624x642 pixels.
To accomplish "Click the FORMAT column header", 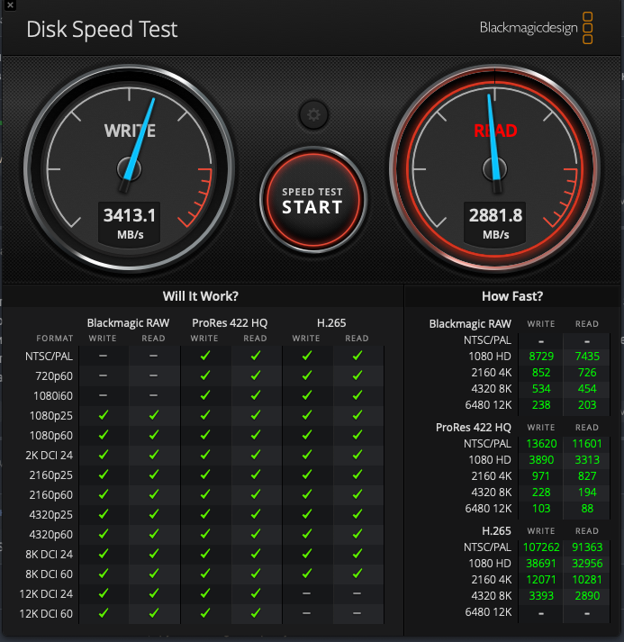I will pyautogui.click(x=54, y=339).
